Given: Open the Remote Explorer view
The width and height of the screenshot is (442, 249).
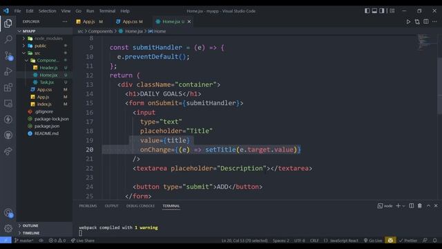Looking at the screenshot, I should pos(8,103).
